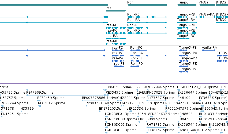Select the Tango5-PE protein label

[x=188, y=64]
